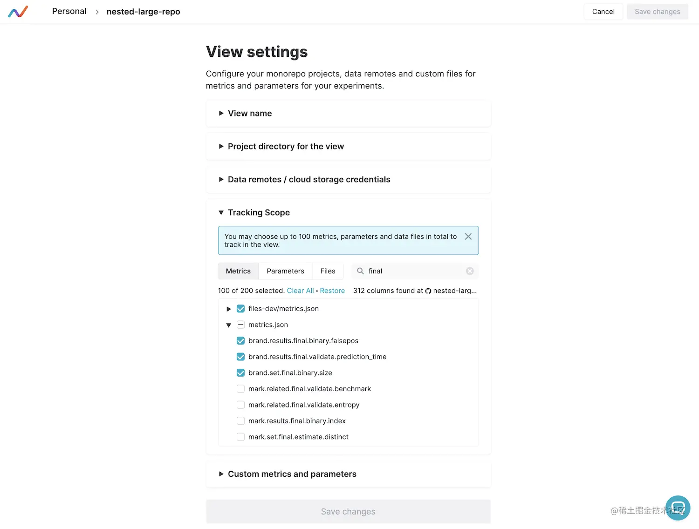Open the chat support widget in the bottom-right
Image resolution: width=699 pixels, height=529 pixels.
click(678, 508)
